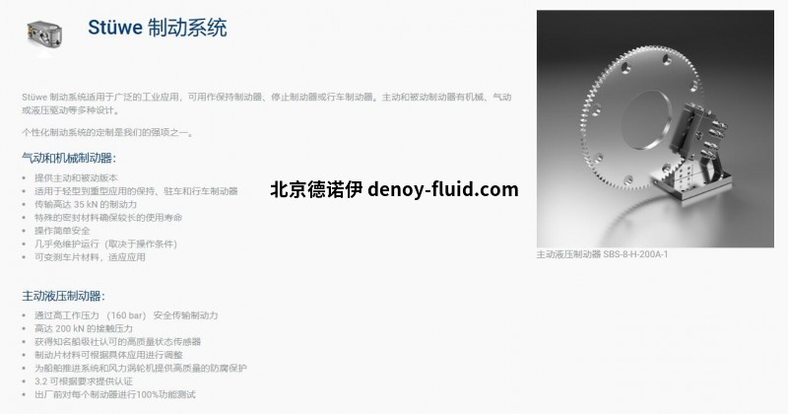Click the bullet 特殊的密封材料确保较长的使用寿命

click(108, 217)
